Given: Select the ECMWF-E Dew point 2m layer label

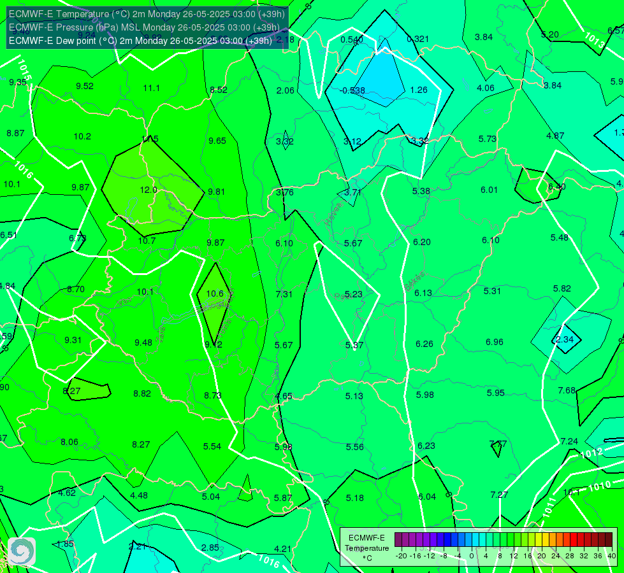Looking at the screenshot, I should (x=140, y=41).
